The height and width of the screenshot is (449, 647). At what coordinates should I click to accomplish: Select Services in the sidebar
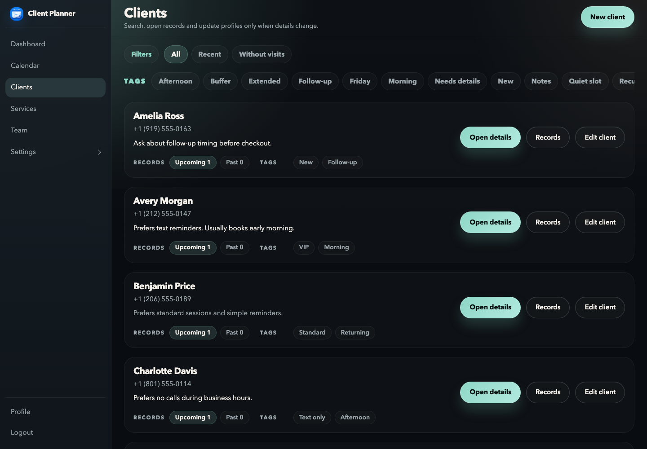click(x=55, y=109)
